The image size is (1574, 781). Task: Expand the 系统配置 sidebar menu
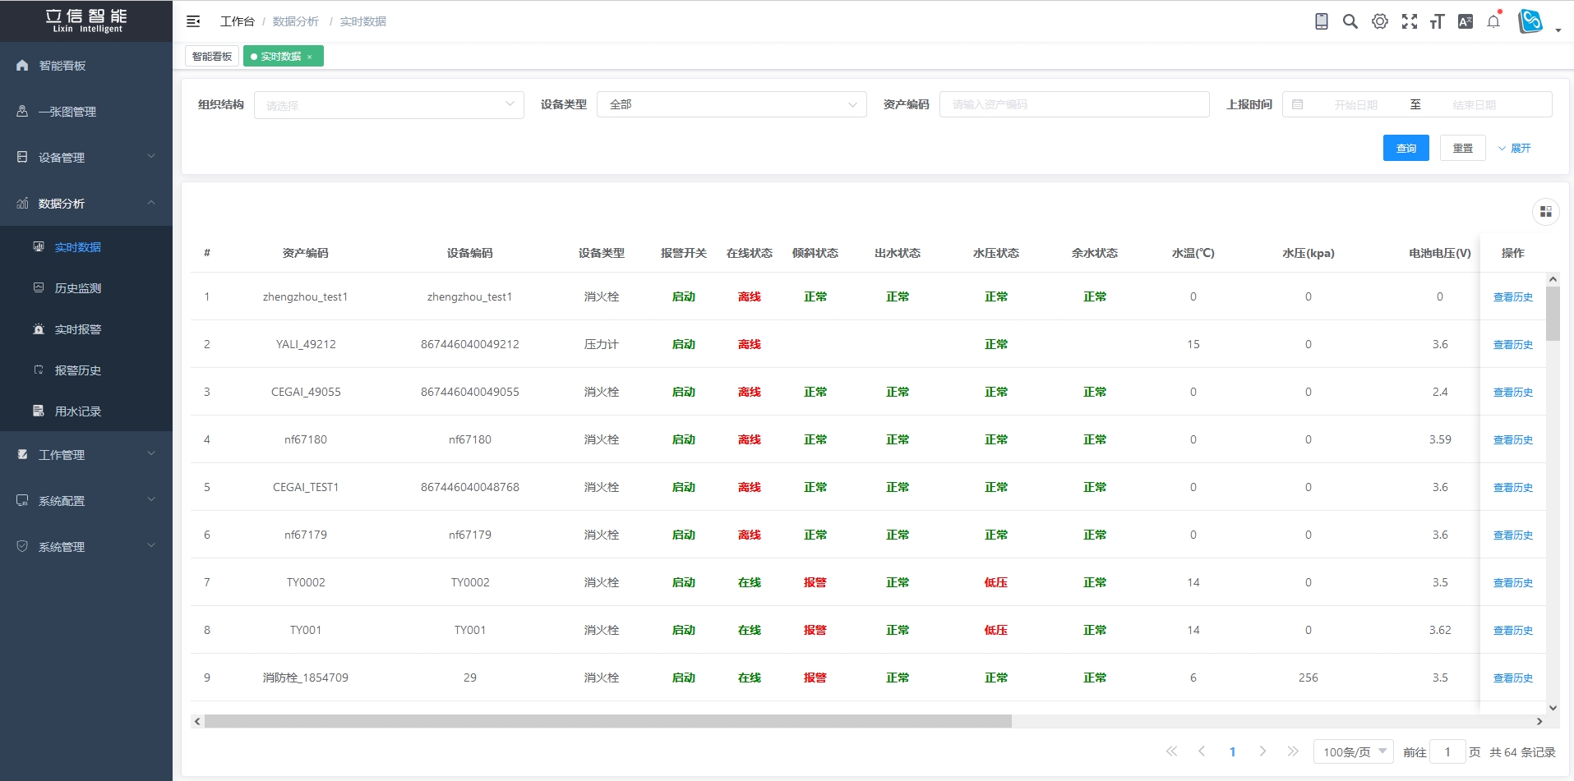pyautogui.click(x=86, y=501)
